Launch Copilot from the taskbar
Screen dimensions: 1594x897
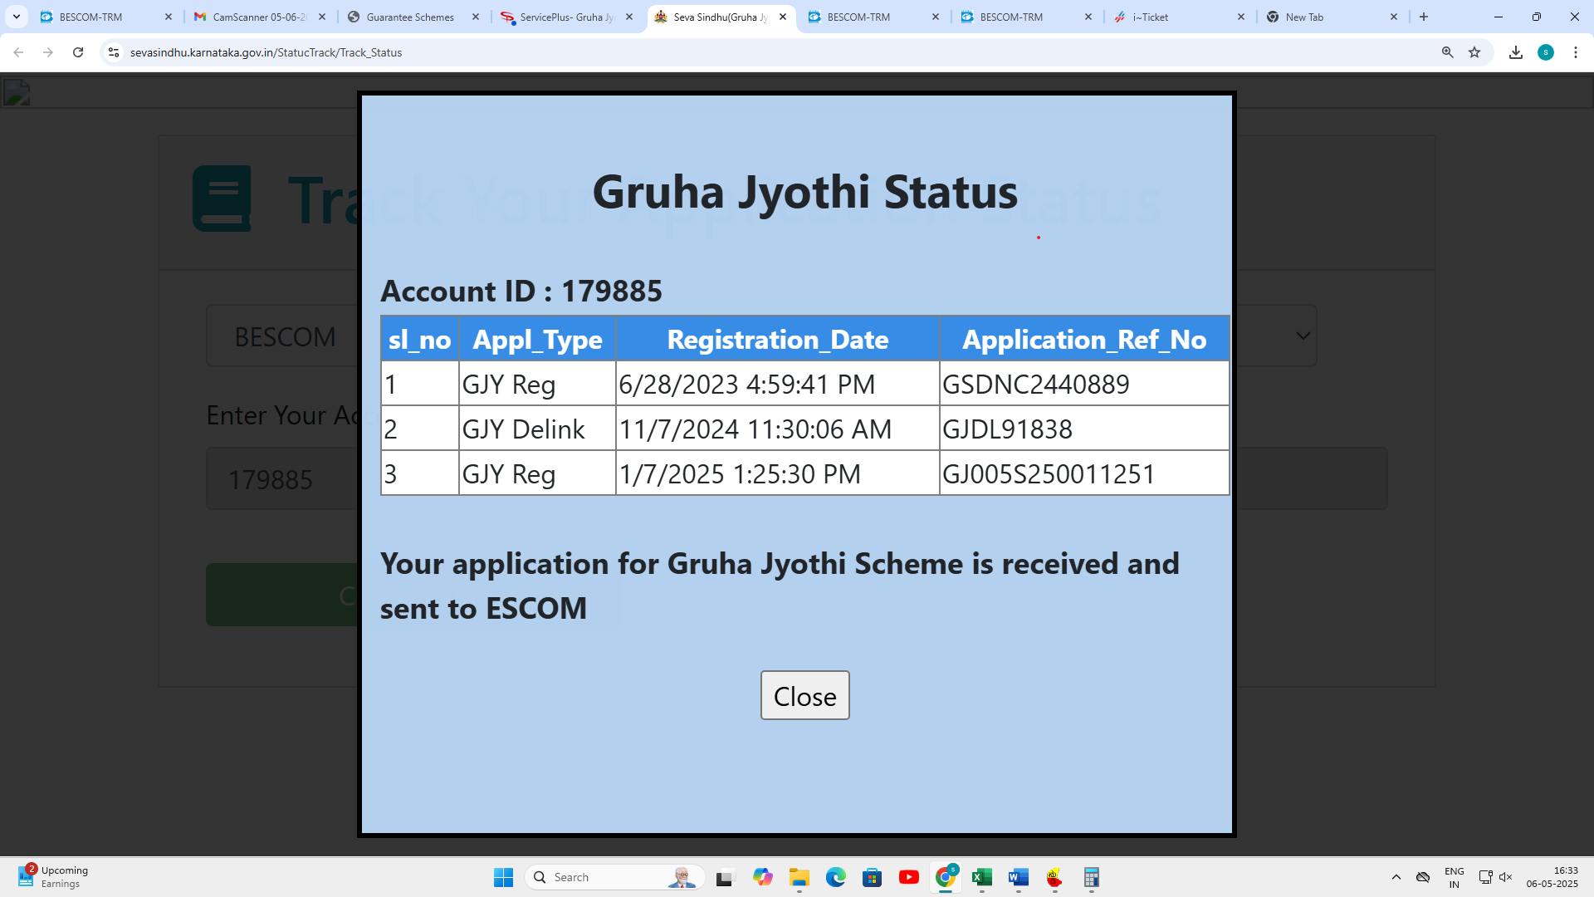[762, 877]
